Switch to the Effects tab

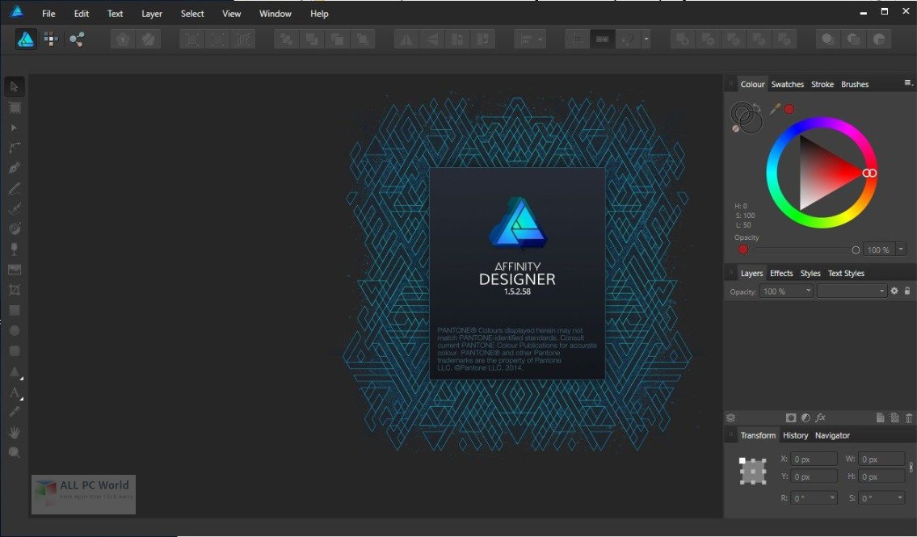pos(781,274)
